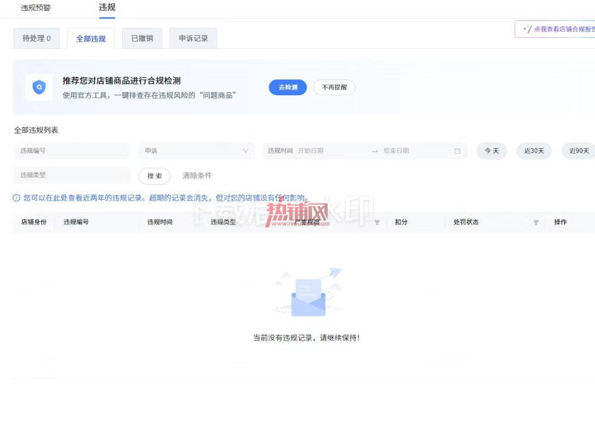
Task: Click the empty envelope illustration
Action: [x=308, y=292]
